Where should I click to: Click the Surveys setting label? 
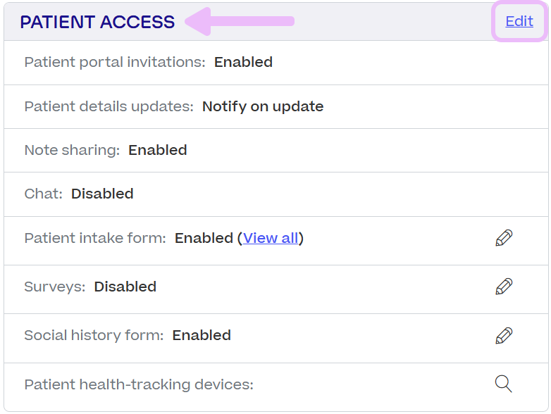[x=55, y=287]
